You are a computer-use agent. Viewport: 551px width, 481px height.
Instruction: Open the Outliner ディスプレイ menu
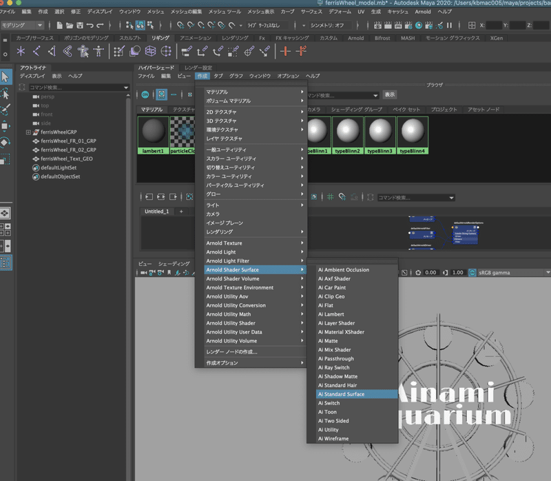[32, 76]
